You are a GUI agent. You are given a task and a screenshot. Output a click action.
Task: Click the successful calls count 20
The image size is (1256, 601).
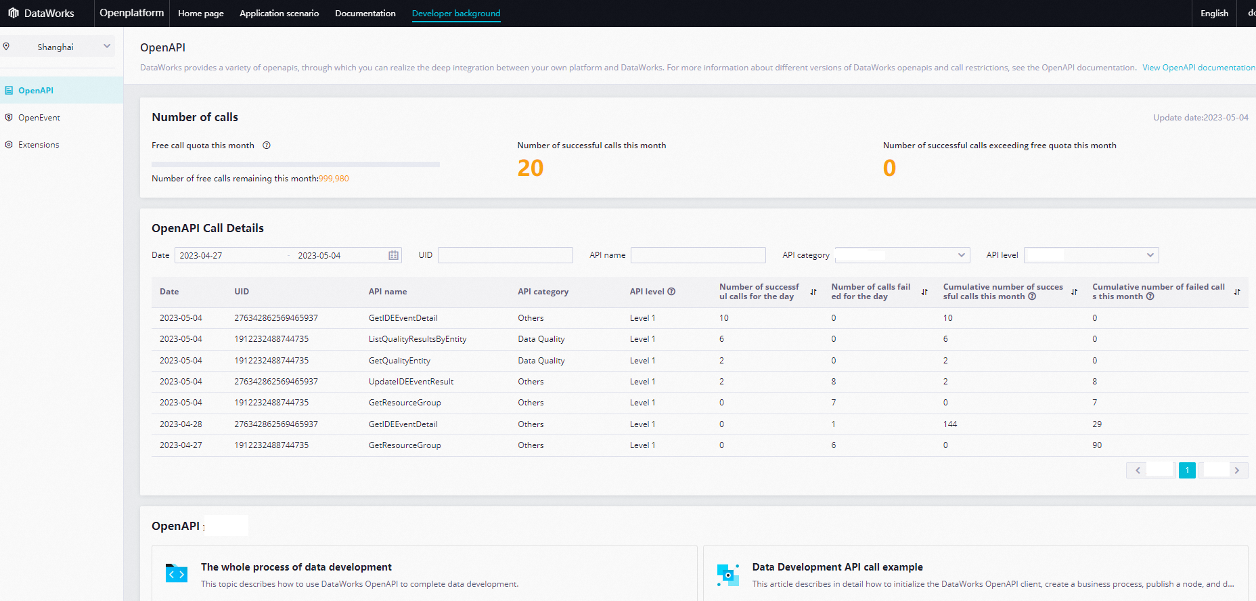click(x=531, y=168)
